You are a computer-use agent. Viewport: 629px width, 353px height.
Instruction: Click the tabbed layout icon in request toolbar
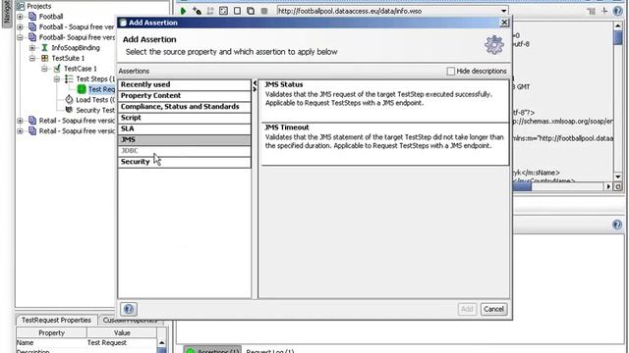(591, 11)
